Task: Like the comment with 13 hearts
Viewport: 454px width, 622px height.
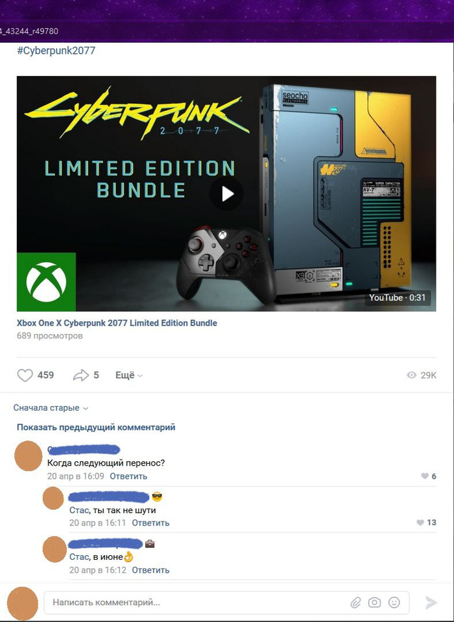Action: pyautogui.click(x=420, y=522)
